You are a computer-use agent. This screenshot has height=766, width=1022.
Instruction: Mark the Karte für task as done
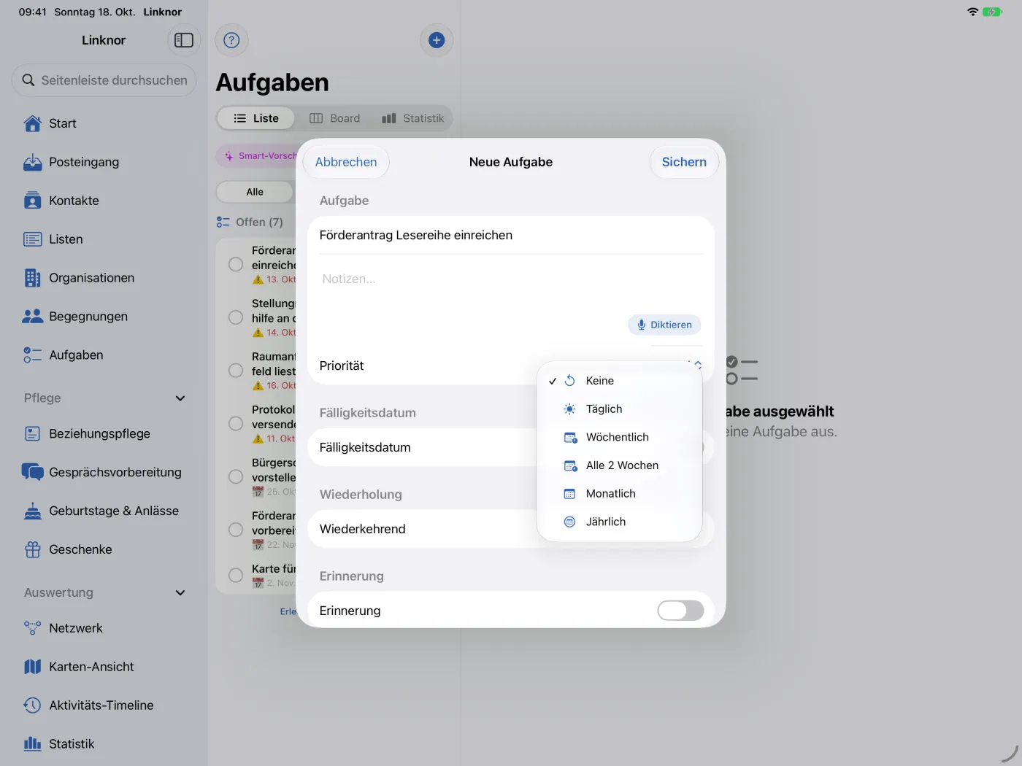[x=236, y=576]
